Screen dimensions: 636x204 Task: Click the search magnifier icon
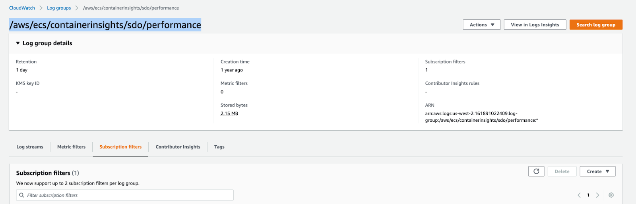pos(22,195)
